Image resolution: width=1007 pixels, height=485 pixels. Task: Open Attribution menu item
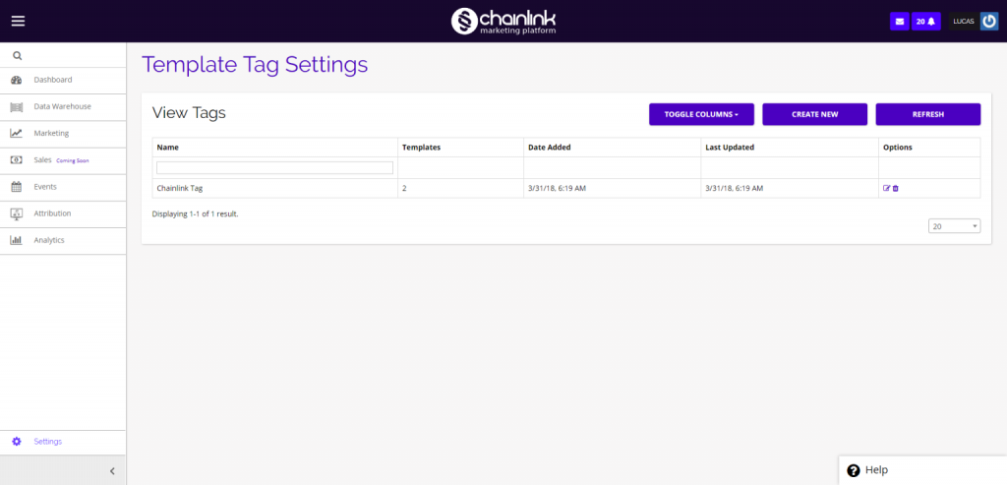point(63,213)
